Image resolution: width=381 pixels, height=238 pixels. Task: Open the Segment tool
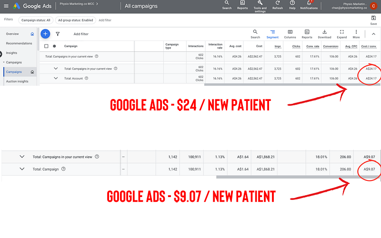tap(272, 34)
